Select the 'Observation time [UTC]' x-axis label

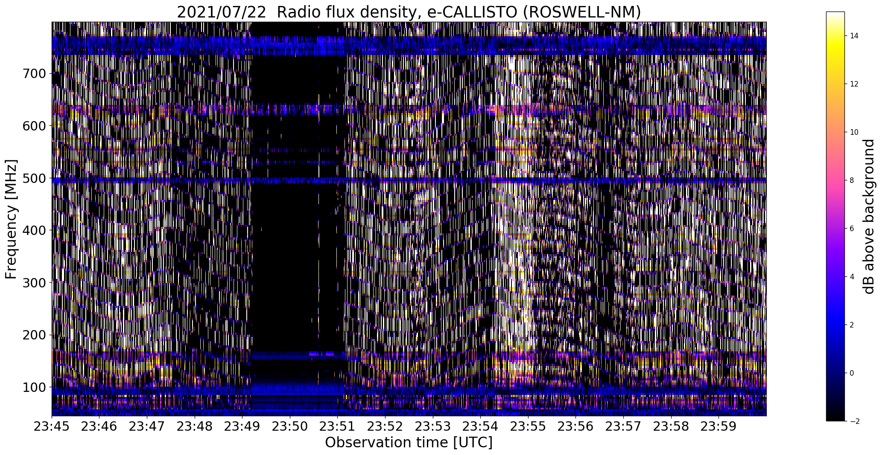pos(409,443)
